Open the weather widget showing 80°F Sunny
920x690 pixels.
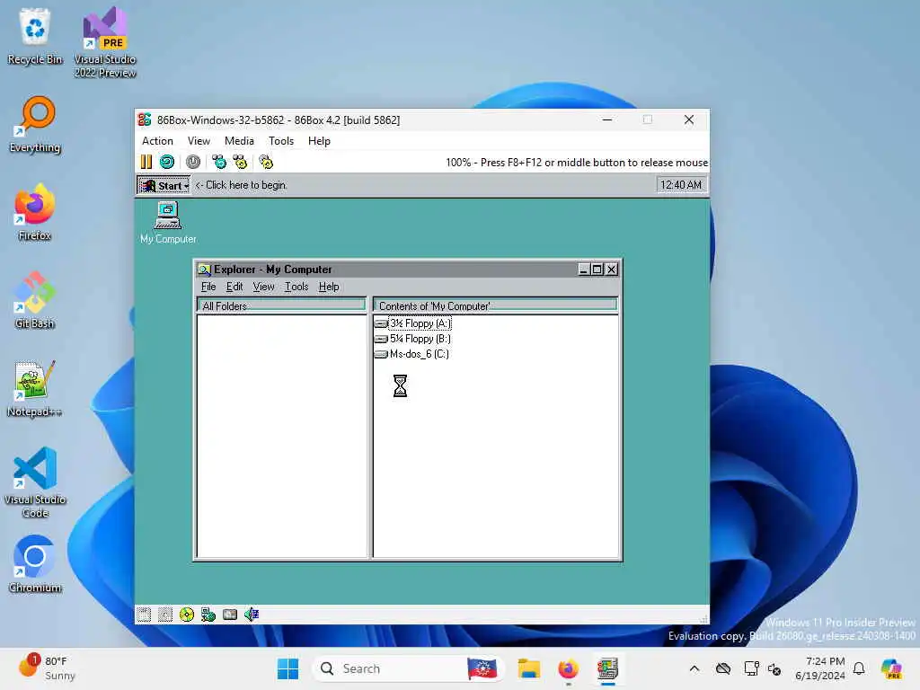(x=49, y=668)
